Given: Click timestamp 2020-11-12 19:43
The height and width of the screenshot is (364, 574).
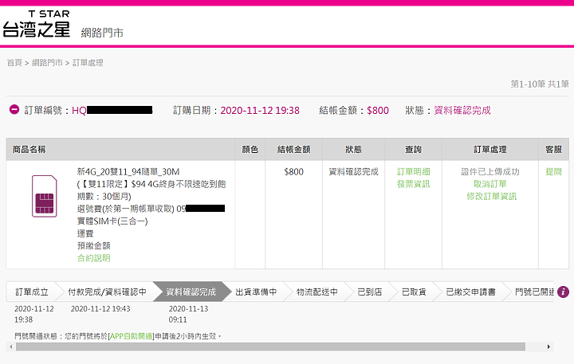Looking at the screenshot, I should [100, 309].
